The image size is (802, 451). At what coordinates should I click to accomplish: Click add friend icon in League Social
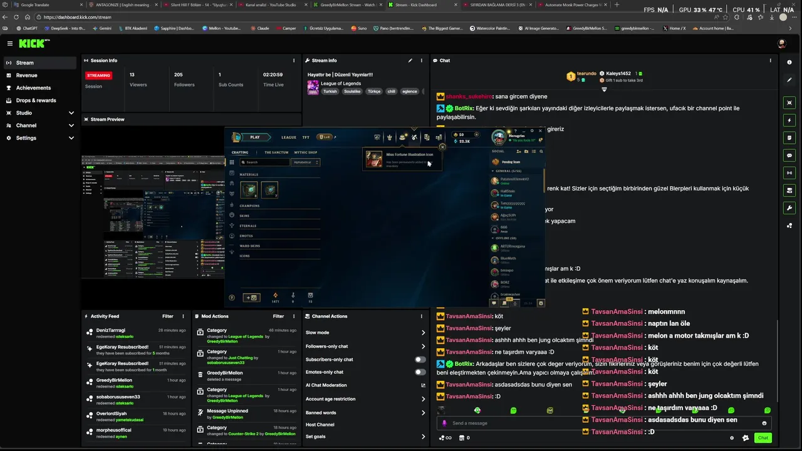[x=518, y=151]
